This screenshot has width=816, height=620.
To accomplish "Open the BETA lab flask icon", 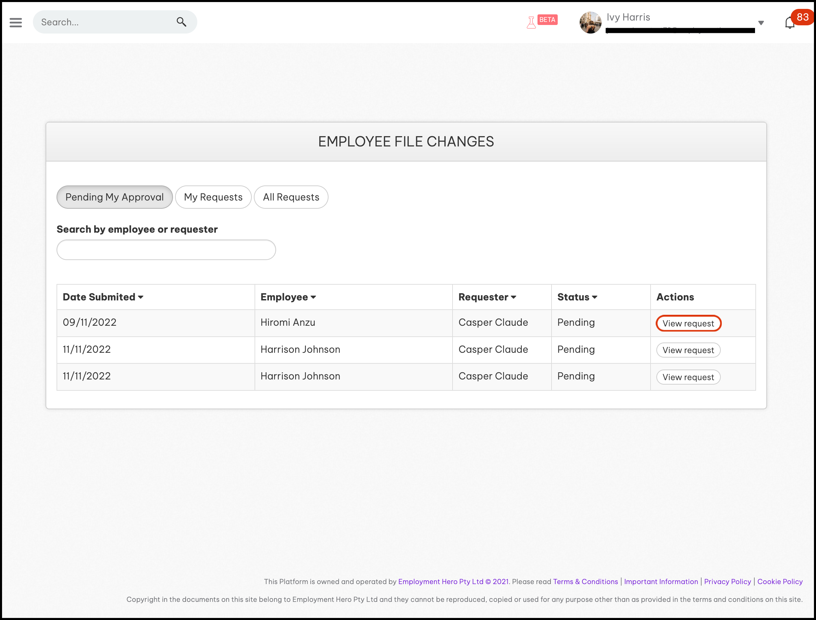I will pyautogui.click(x=531, y=23).
